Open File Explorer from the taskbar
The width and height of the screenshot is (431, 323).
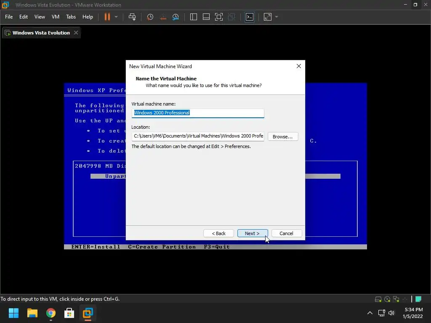click(x=32, y=313)
